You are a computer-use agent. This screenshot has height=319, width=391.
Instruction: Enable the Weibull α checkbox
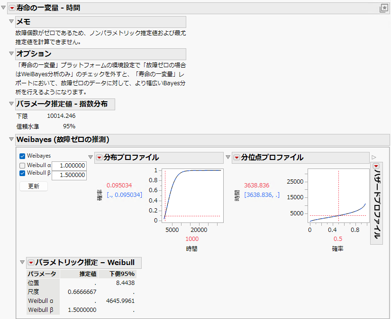tap(22, 165)
